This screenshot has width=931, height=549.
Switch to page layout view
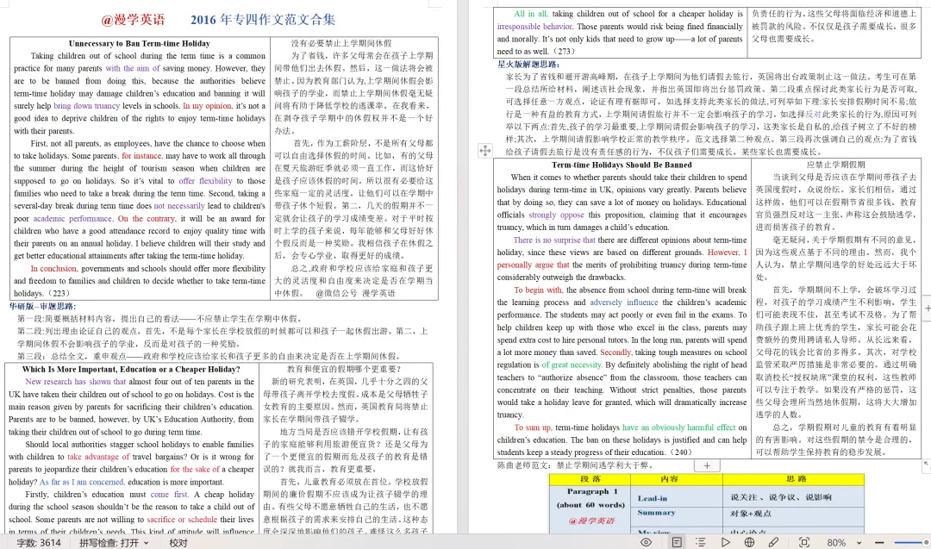677,542
